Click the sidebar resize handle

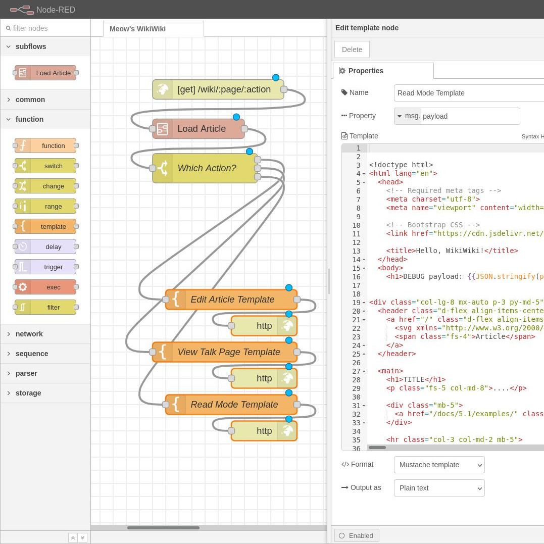point(328,281)
